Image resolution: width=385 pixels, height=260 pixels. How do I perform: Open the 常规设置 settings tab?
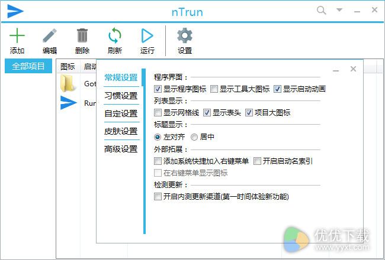tap(121, 77)
